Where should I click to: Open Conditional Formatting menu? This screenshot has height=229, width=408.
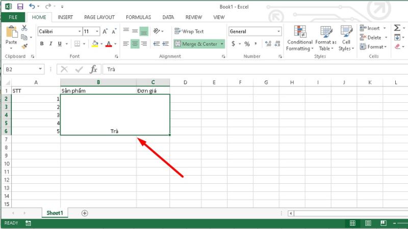pos(300,38)
